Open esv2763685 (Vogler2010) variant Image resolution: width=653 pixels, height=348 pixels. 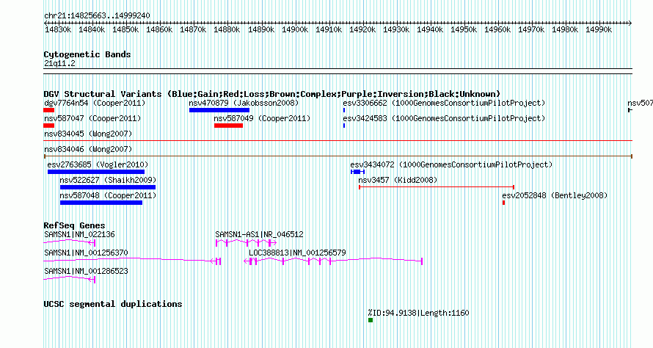(98, 164)
